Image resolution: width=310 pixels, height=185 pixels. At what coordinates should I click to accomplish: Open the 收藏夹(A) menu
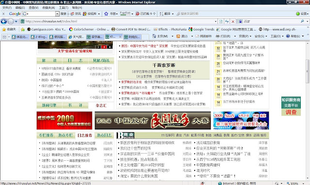(x=48, y=8)
